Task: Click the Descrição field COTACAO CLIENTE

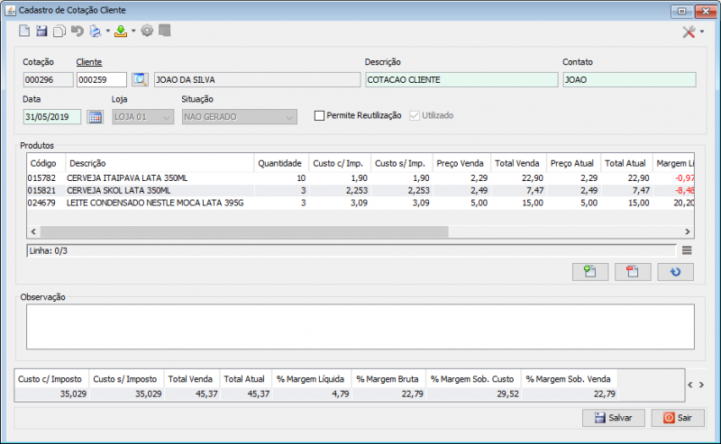Action: point(461,79)
